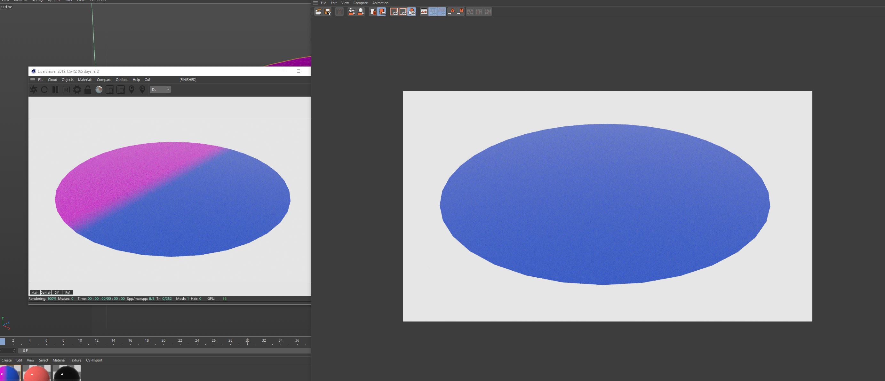Open the Materials menu in Live Viewer

85,80
